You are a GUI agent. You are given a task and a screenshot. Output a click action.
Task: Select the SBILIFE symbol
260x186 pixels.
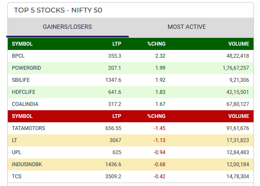point(21,80)
